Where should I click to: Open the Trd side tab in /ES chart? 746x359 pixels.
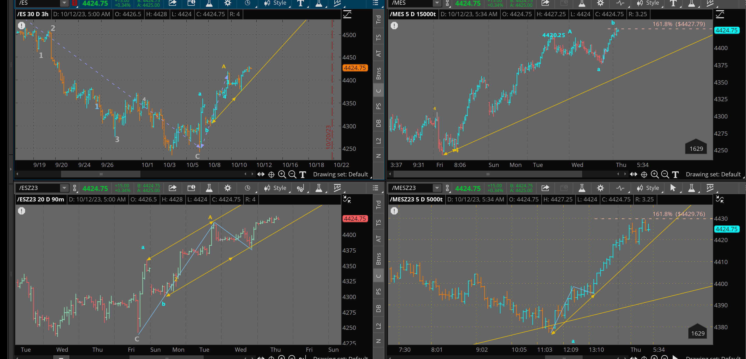tap(378, 19)
